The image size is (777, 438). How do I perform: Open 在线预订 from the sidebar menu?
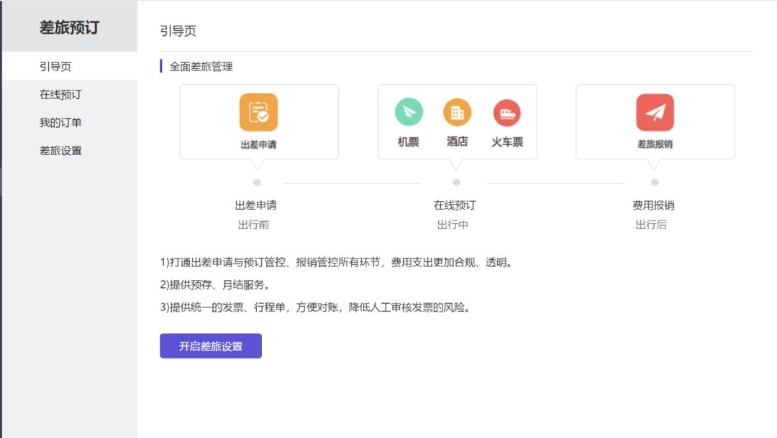pos(60,95)
